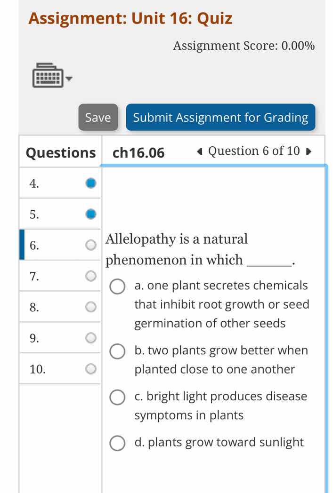Click the Save button
333x493 pixels.
(97, 118)
